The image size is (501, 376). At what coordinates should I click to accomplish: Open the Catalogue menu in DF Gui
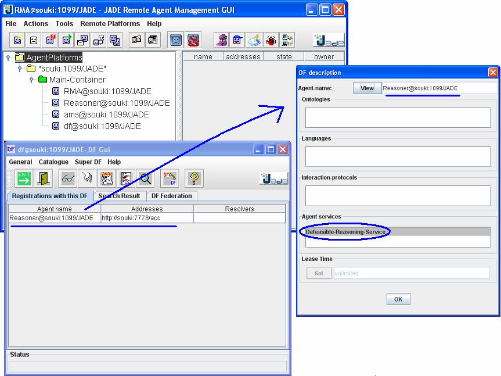click(53, 162)
